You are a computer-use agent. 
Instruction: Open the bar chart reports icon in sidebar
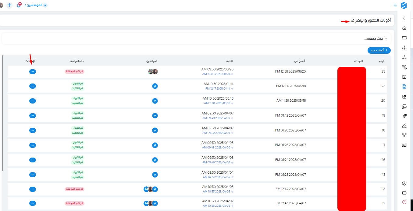404,145
